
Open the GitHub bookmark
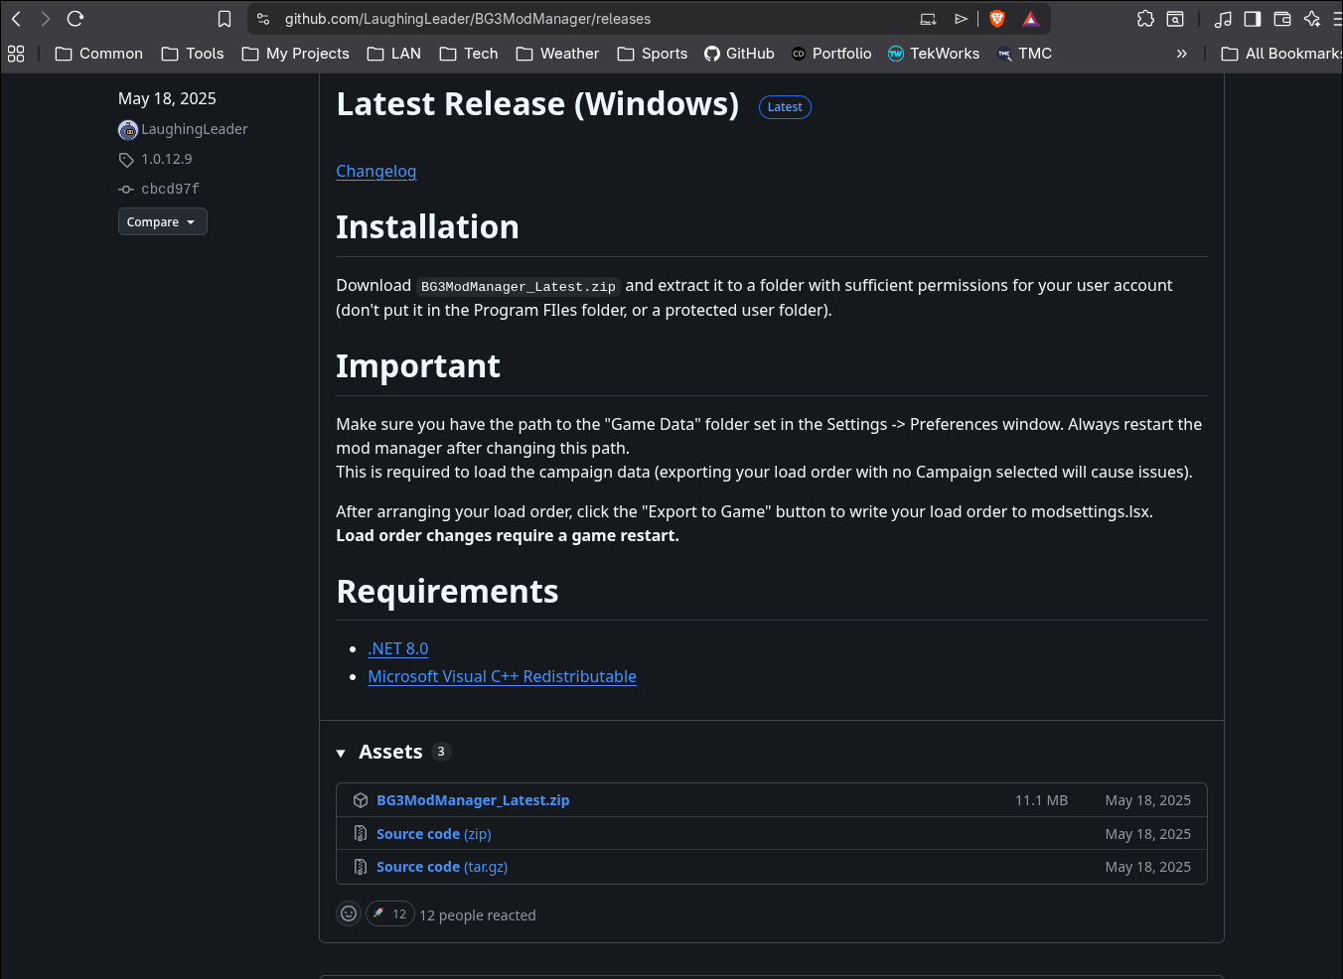tap(739, 54)
